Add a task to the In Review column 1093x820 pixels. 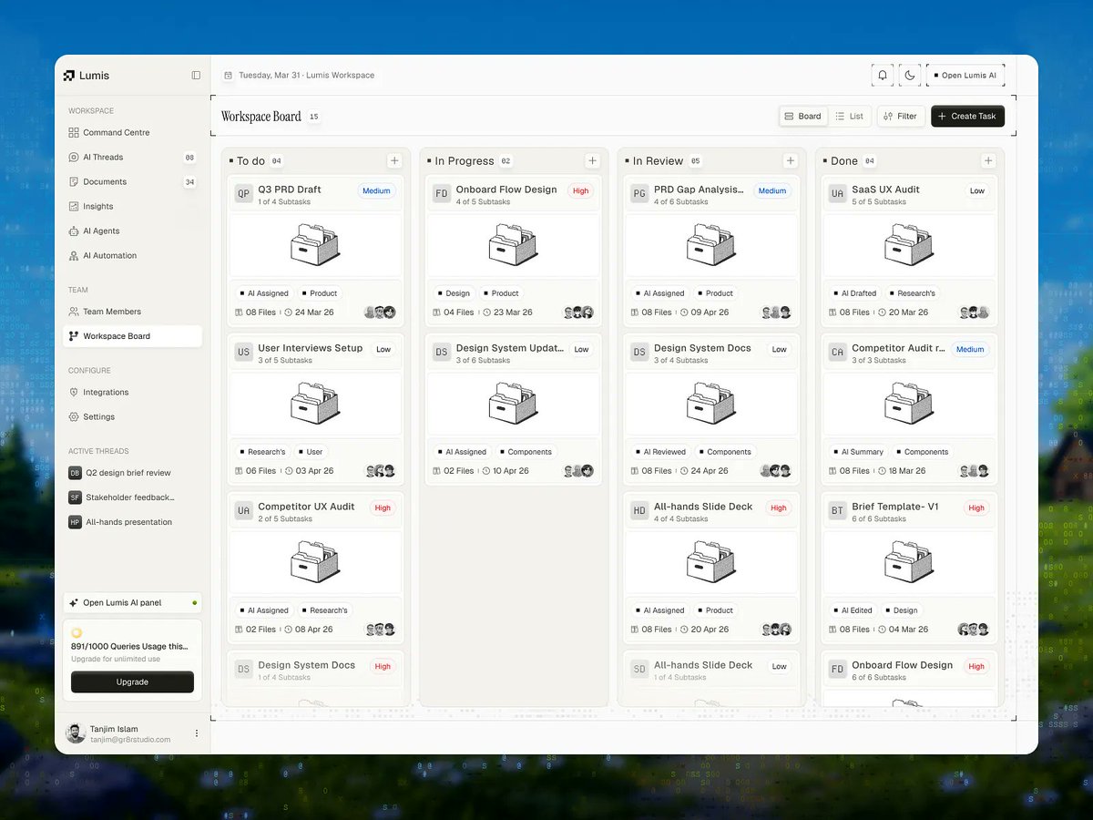click(791, 161)
